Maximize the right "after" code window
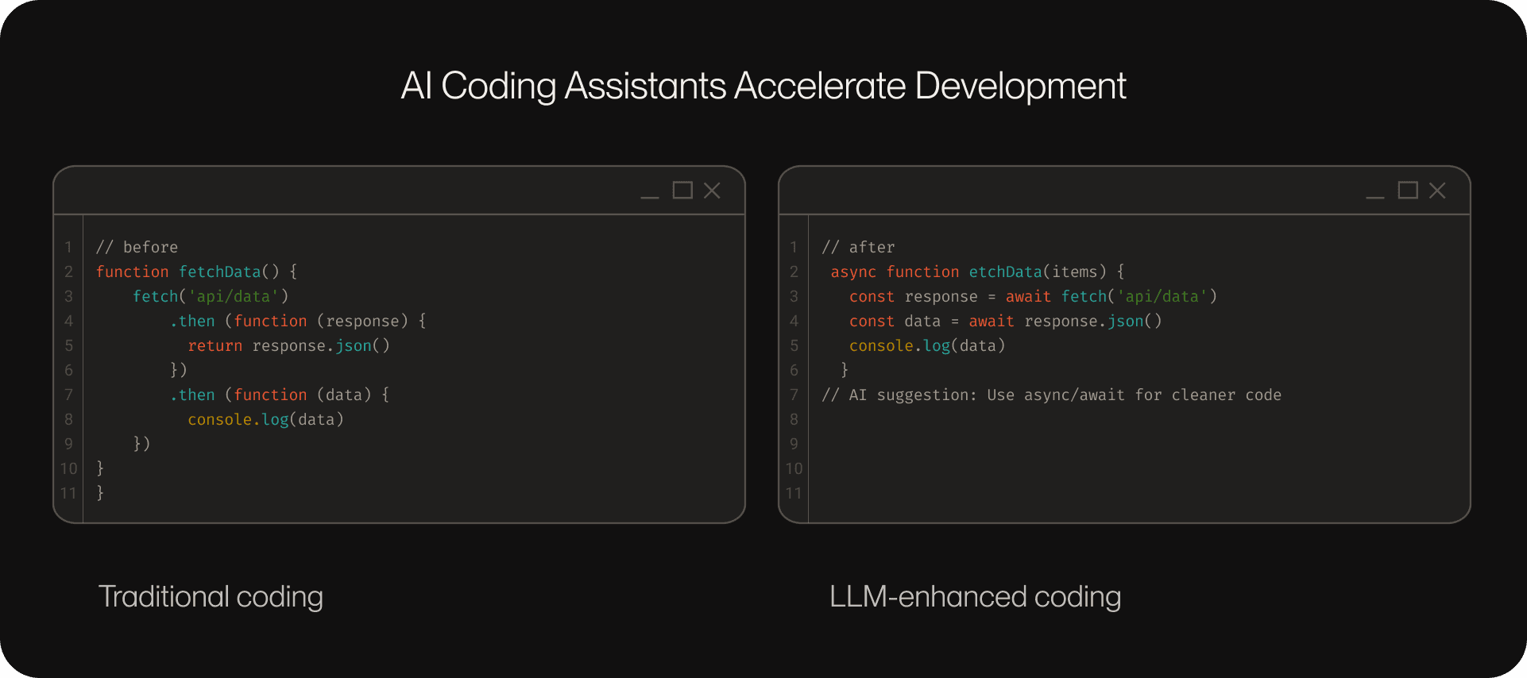 1408,191
